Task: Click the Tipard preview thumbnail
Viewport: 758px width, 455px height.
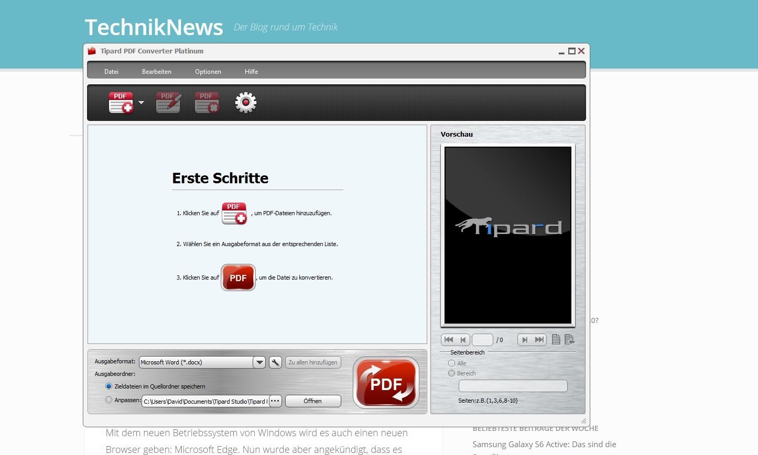Action: [x=508, y=235]
